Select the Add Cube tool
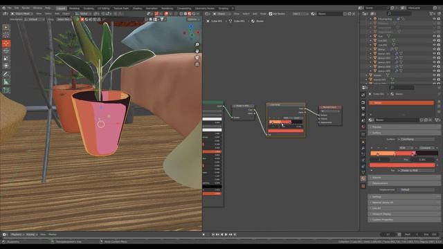 click(6, 90)
